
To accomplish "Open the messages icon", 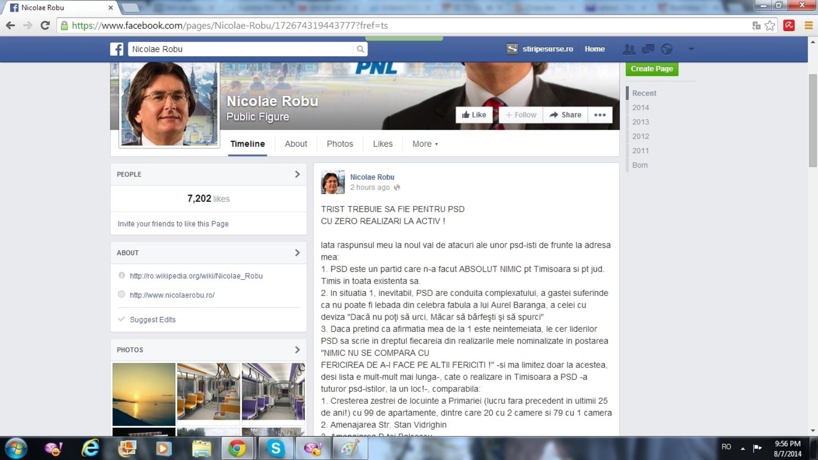I will 648,49.
